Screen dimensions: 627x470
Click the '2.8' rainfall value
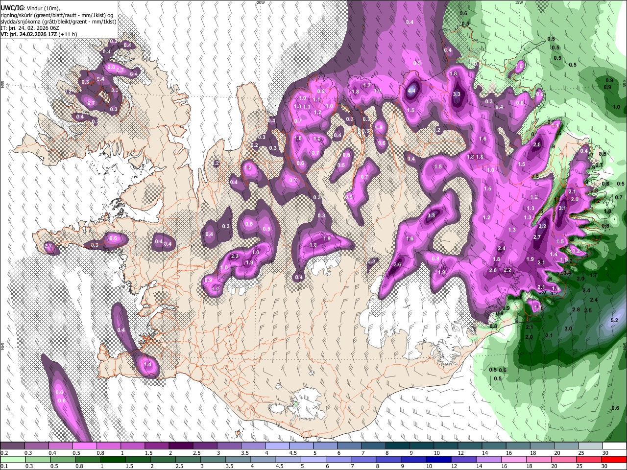576,309
